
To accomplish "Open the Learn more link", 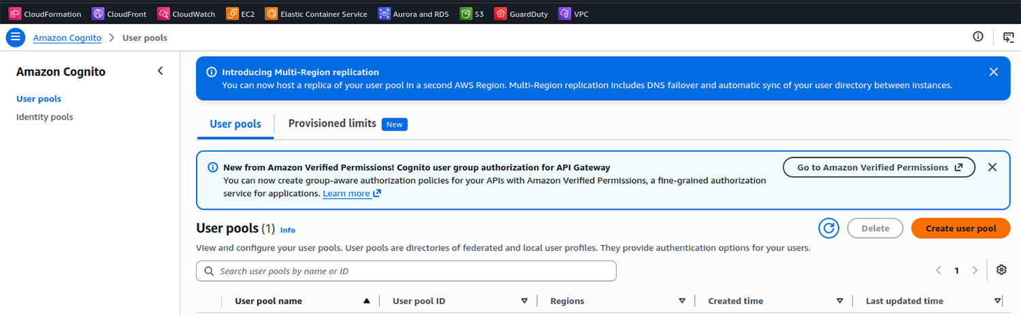I will [352, 194].
